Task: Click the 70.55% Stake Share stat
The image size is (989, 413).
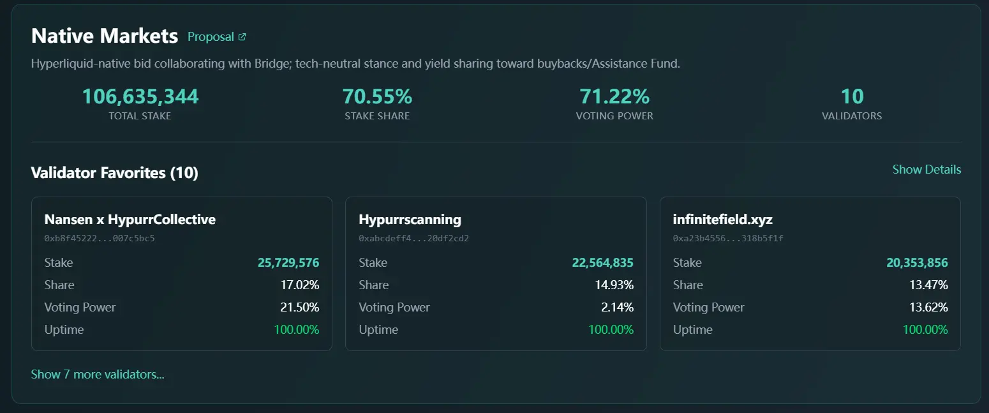Action: [x=377, y=96]
